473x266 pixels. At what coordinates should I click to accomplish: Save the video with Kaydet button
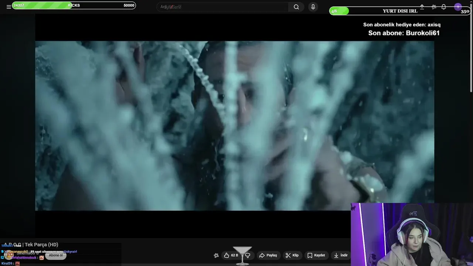point(316,255)
